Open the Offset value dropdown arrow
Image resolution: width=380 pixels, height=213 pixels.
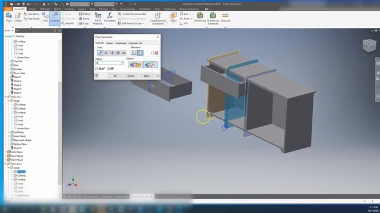pos(122,63)
